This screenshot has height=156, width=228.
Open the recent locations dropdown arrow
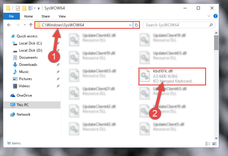pos(25,25)
